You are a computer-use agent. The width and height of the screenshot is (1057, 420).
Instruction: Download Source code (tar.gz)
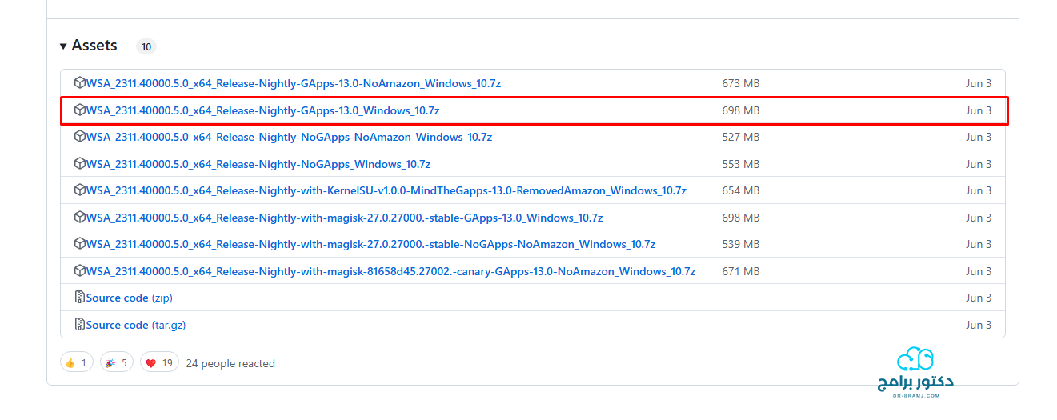[136, 325]
